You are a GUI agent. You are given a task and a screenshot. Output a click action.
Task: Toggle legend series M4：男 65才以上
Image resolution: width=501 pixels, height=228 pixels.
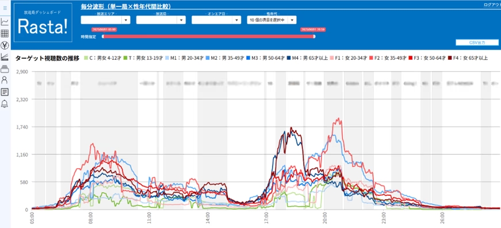[307, 58]
